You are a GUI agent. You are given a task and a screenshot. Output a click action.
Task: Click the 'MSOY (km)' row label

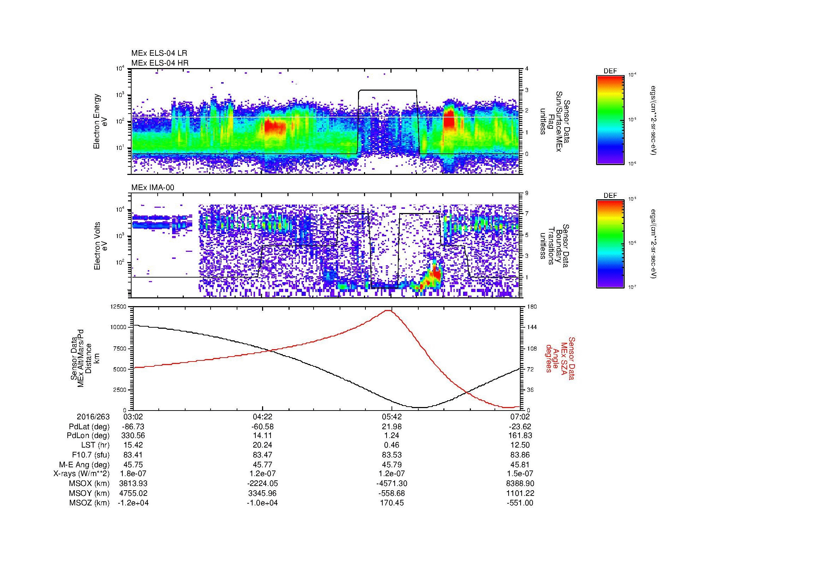point(90,493)
